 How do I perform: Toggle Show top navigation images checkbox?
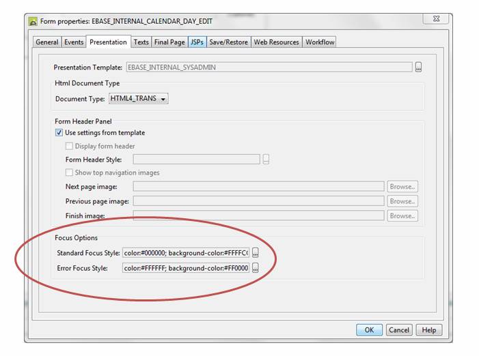click(x=69, y=173)
